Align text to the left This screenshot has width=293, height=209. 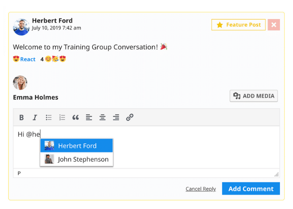tap(89, 118)
